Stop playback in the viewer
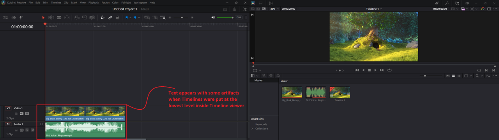The height and width of the screenshot is (140, 499). click(369, 70)
